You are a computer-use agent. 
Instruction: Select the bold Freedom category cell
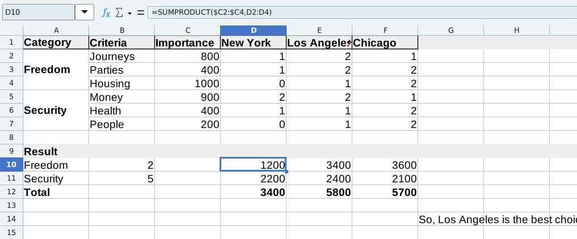[56, 70]
